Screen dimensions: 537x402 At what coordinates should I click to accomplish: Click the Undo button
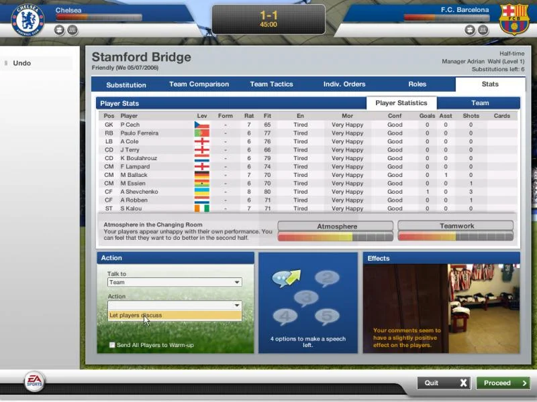point(22,62)
